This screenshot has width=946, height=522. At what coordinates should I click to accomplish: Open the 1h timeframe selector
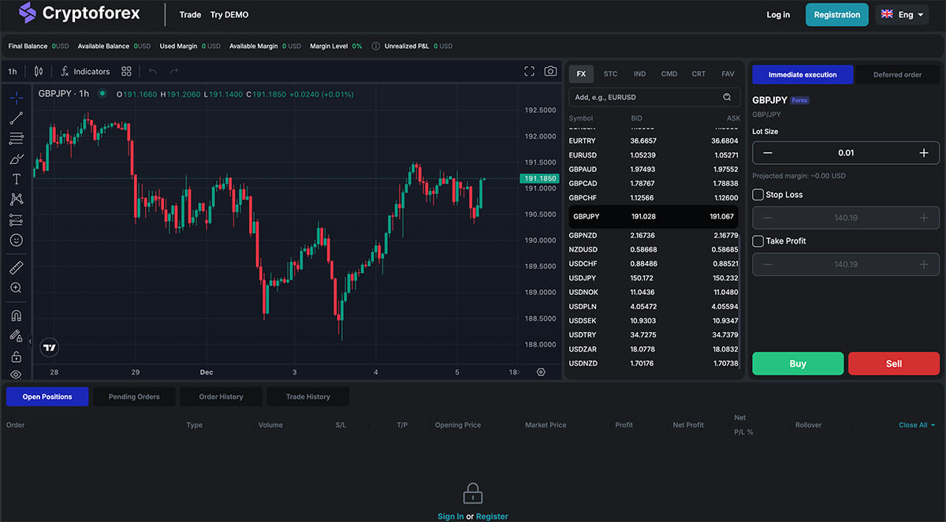[x=13, y=72]
